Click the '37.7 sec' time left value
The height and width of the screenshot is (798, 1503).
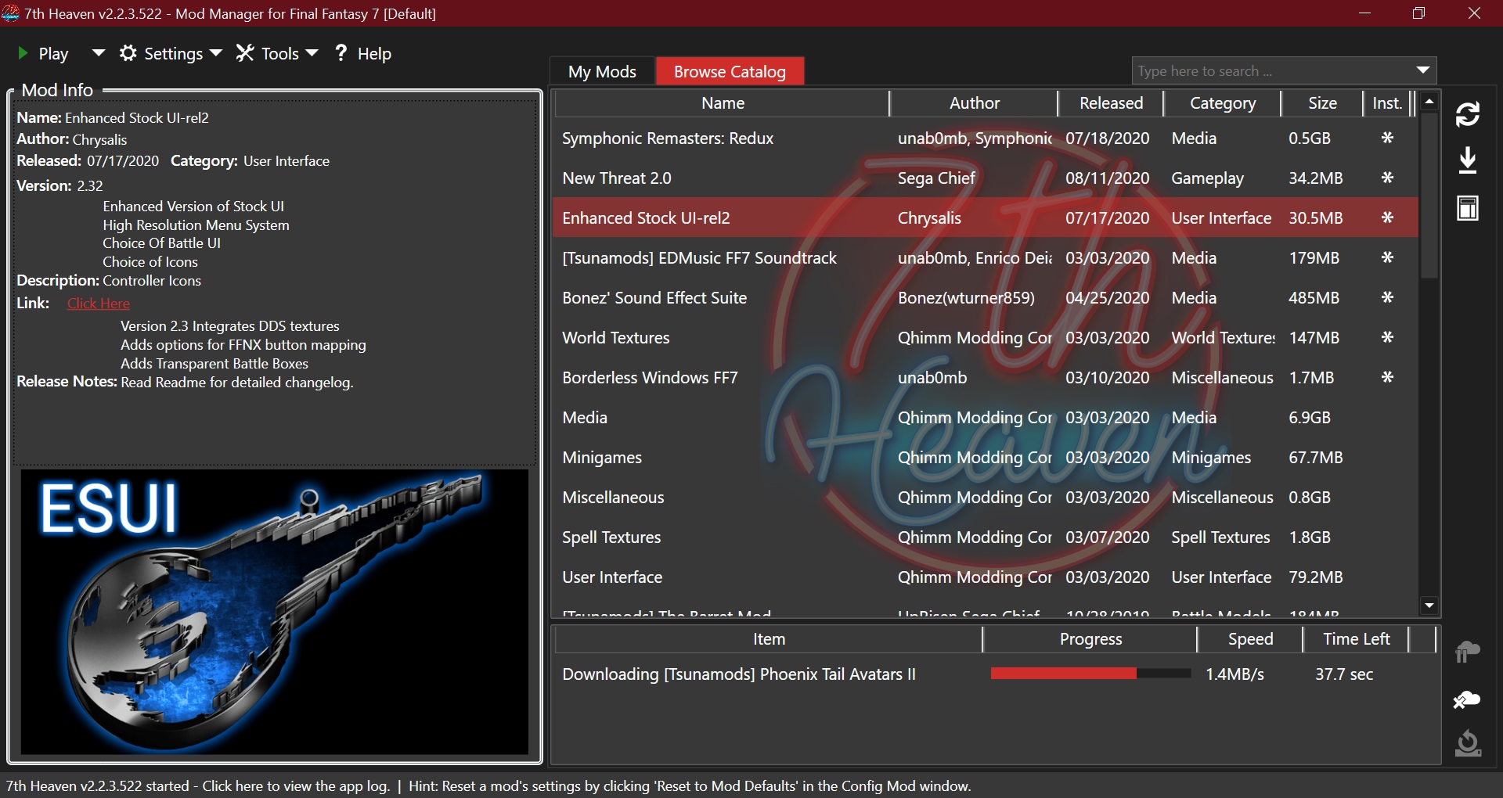1344,674
